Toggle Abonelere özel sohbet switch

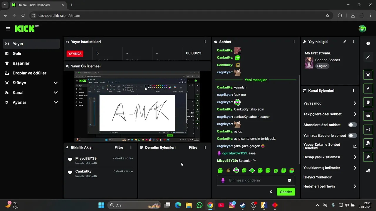pyautogui.click(x=352, y=125)
